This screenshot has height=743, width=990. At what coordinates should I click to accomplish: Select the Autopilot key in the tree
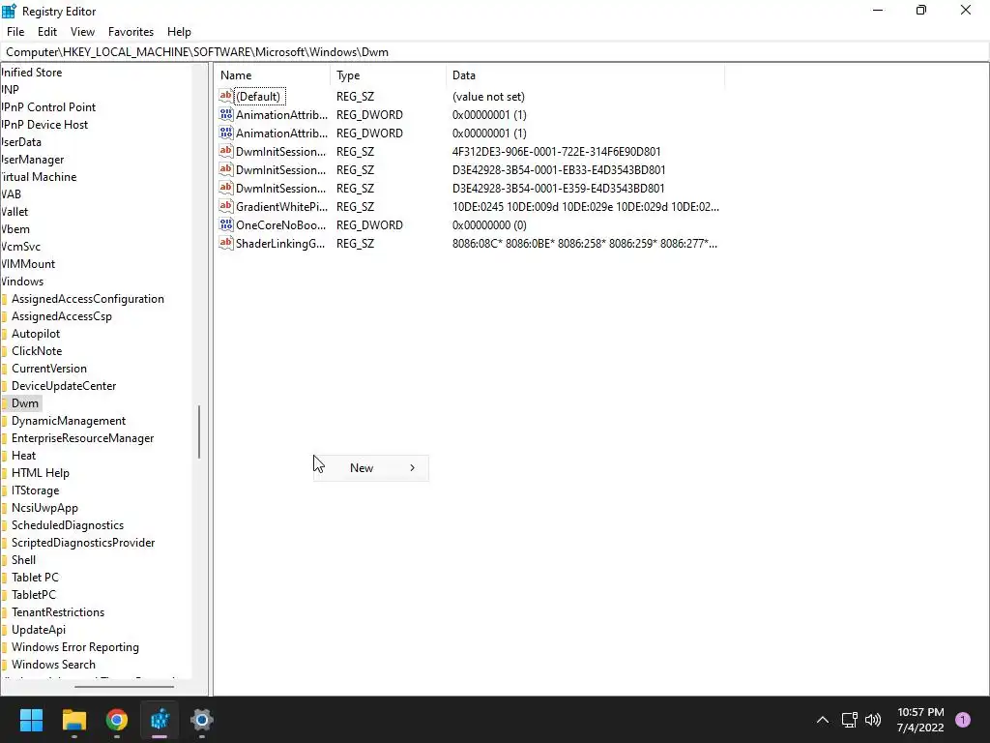coord(36,334)
